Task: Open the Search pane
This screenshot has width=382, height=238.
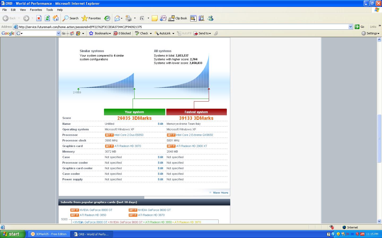Action: 71,18
